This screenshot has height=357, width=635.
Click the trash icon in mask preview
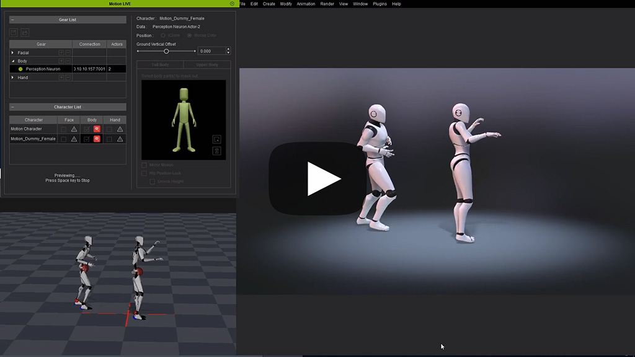tap(216, 151)
